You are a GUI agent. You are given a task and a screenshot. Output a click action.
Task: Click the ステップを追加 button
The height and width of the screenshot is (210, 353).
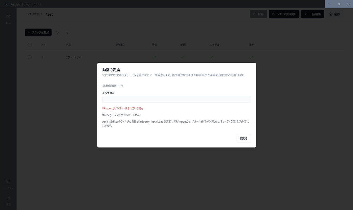click(38, 32)
